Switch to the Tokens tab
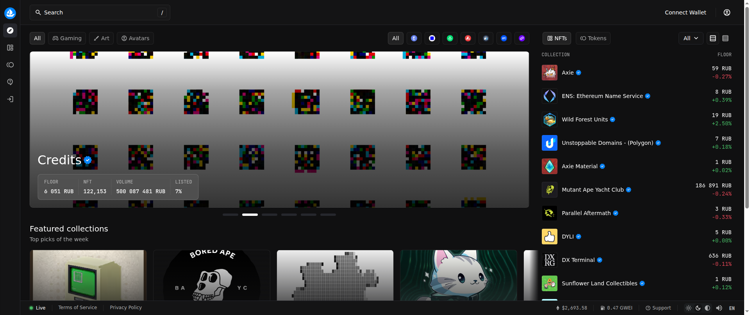Viewport: 750px width, 315px height. pyautogui.click(x=593, y=38)
